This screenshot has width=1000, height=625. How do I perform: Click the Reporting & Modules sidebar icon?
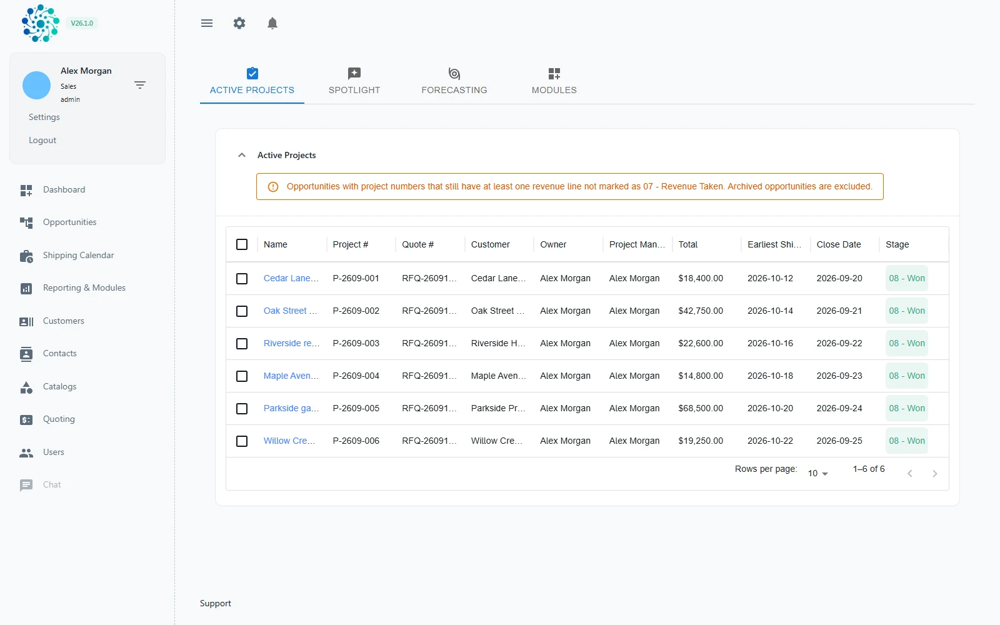coord(26,288)
